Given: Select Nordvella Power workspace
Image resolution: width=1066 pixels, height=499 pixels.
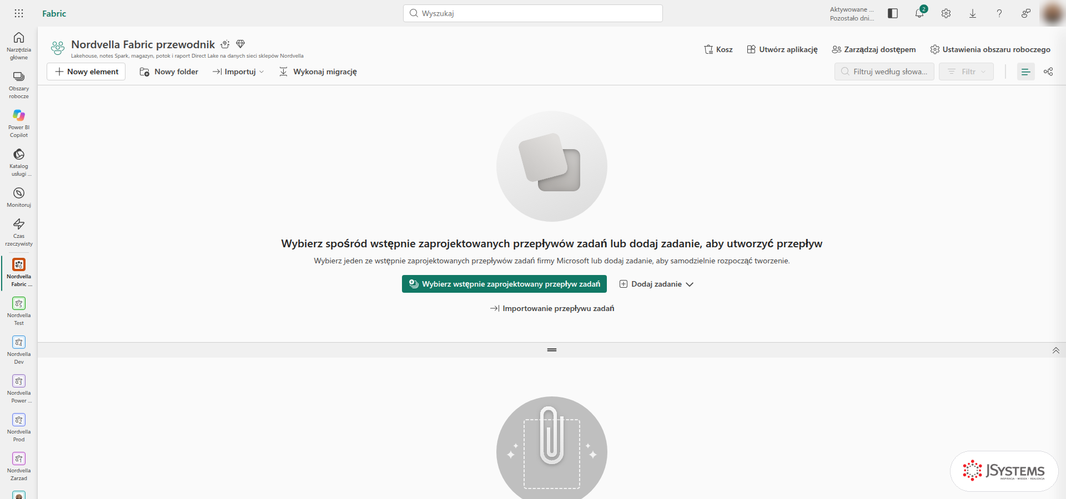Looking at the screenshot, I should [x=19, y=389].
